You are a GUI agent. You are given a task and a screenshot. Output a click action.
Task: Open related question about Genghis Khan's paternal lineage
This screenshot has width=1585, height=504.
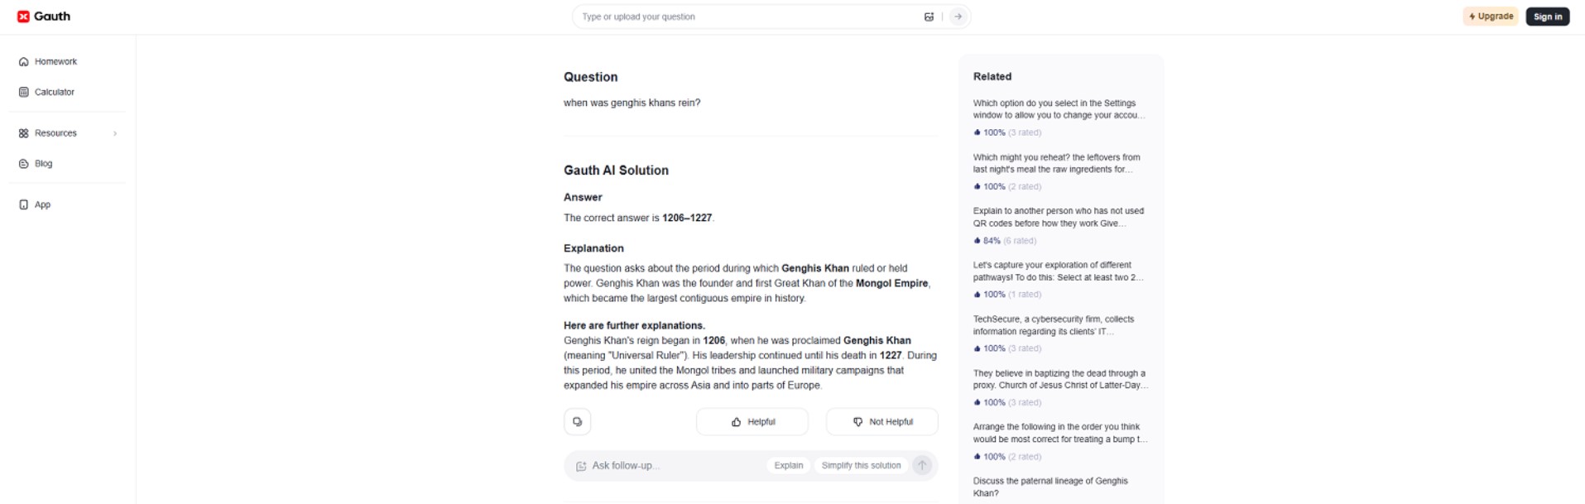pos(1049,487)
